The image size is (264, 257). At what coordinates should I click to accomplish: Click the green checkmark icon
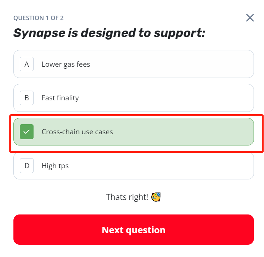(x=26, y=132)
